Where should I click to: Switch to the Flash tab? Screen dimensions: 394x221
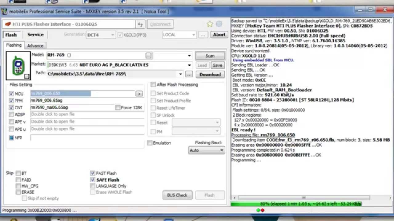click(x=11, y=35)
